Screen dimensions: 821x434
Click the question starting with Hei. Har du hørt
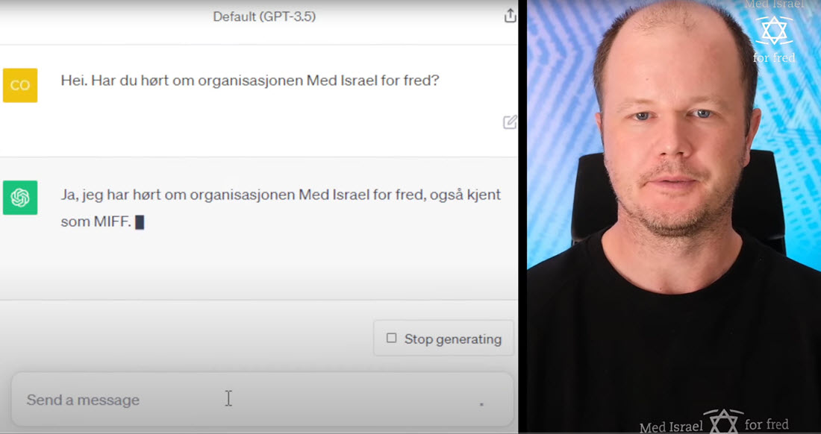[x=250, y=81]
